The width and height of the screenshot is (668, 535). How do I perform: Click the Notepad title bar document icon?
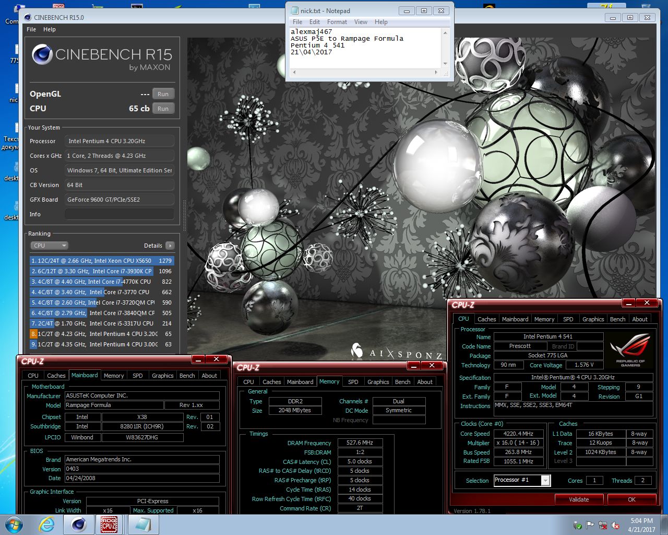pos(294,10)
